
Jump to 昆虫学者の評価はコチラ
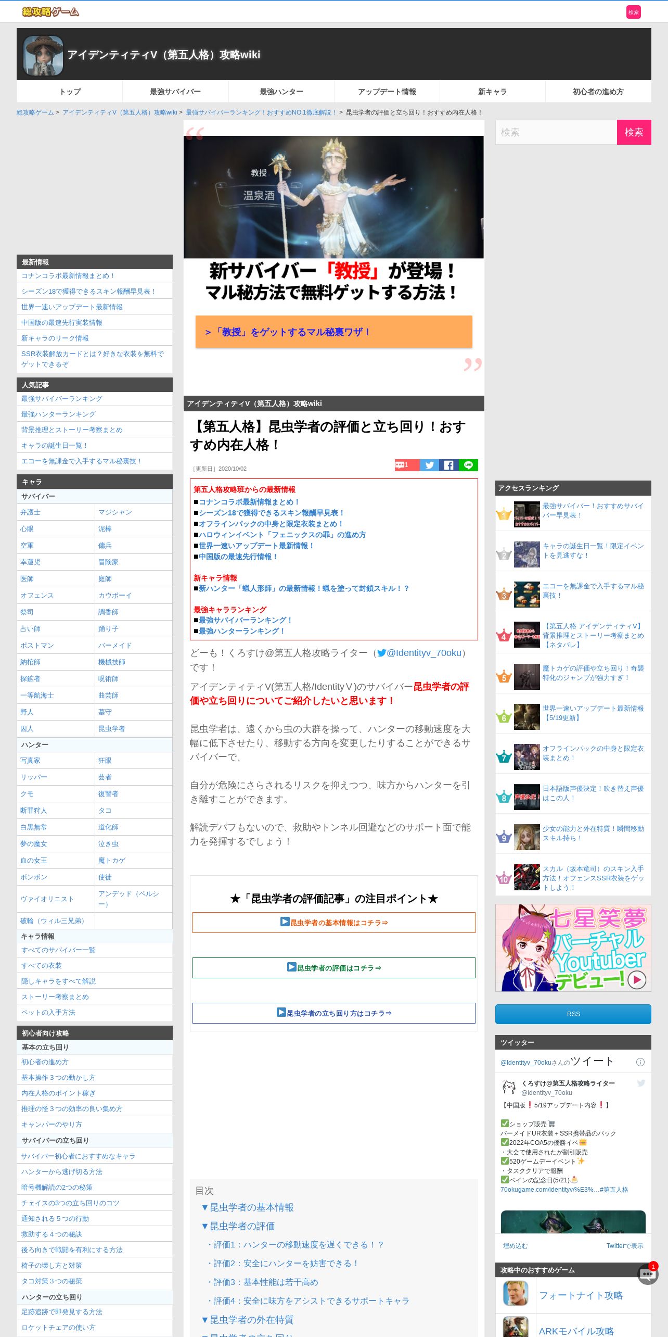tap(333, 968)
